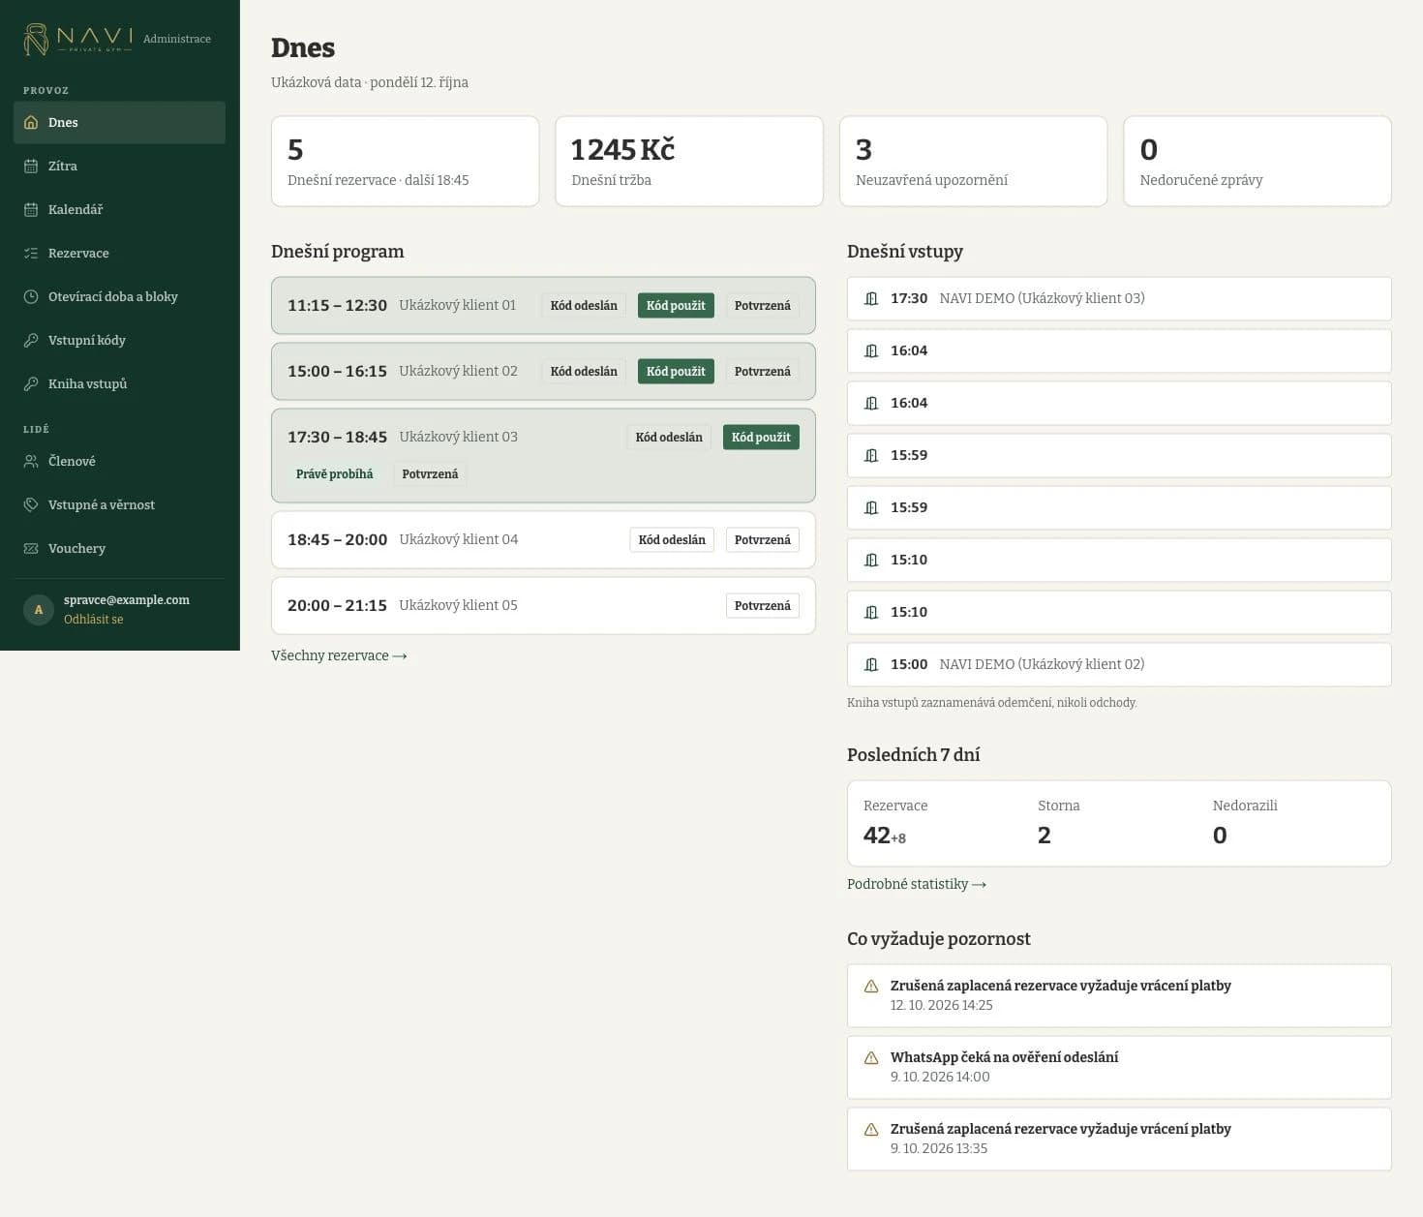Open 17:30 entry NAVI DEMO klient 03
Screen dimensions: 1423x1217
point(1119,298)
